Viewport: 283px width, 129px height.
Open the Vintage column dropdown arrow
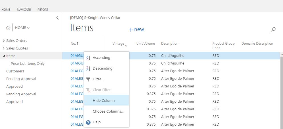pos(126,46)
